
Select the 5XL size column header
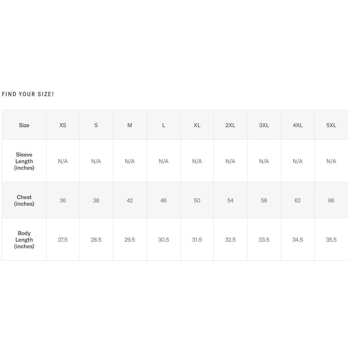pos(331,125)
